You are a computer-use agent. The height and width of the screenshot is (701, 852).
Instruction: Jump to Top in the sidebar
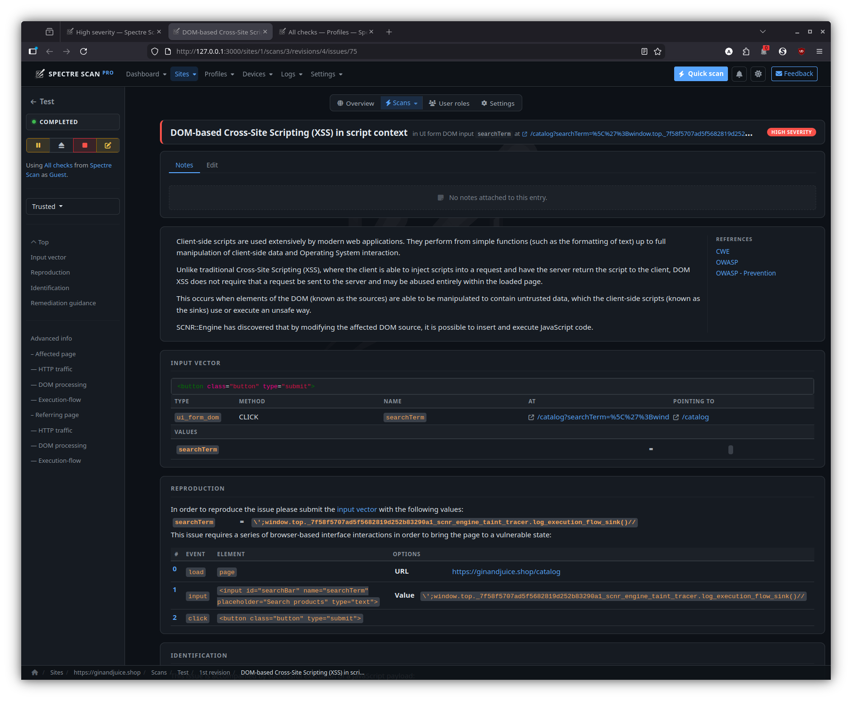40,242
